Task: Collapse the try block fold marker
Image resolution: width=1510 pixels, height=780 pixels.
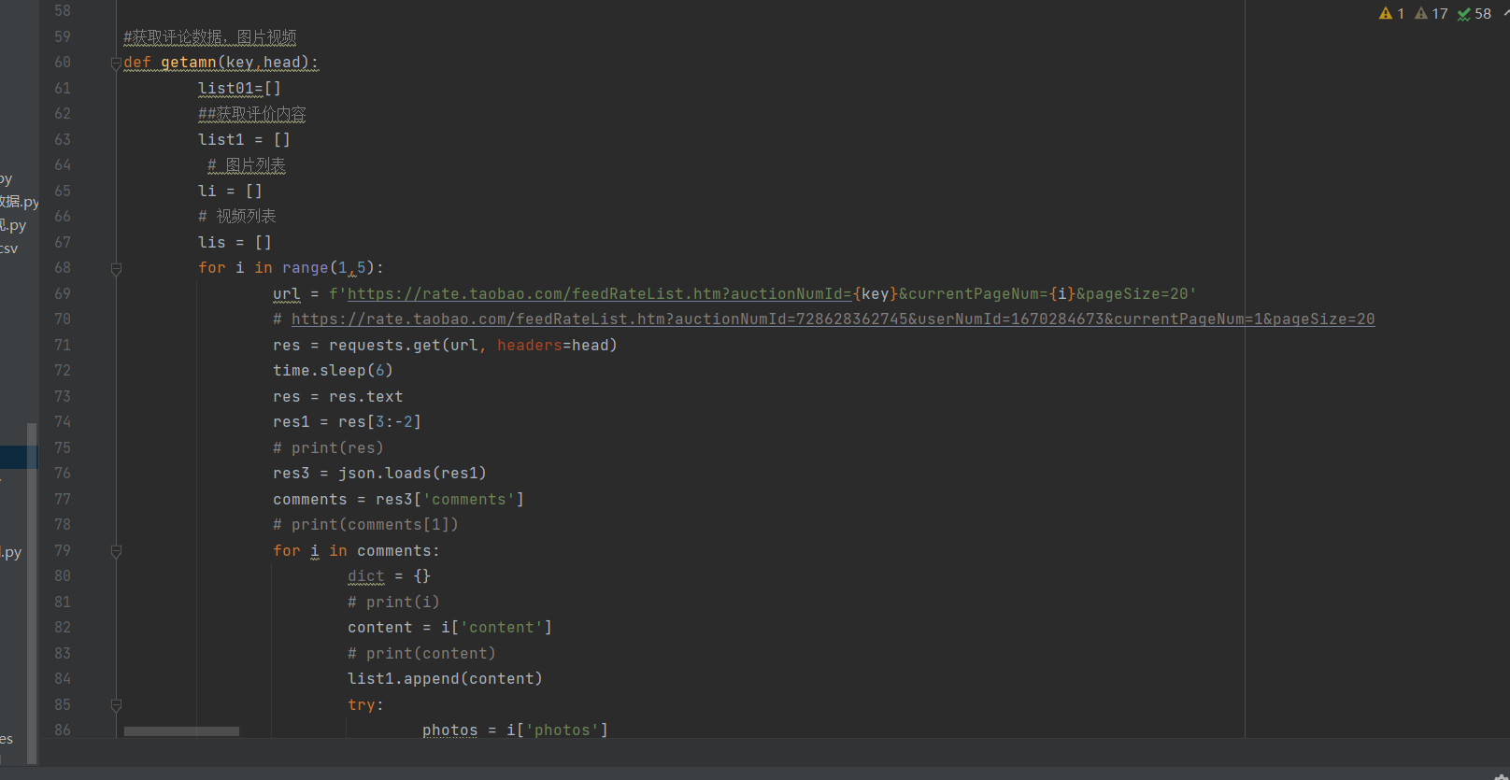Action: (117, 705)
